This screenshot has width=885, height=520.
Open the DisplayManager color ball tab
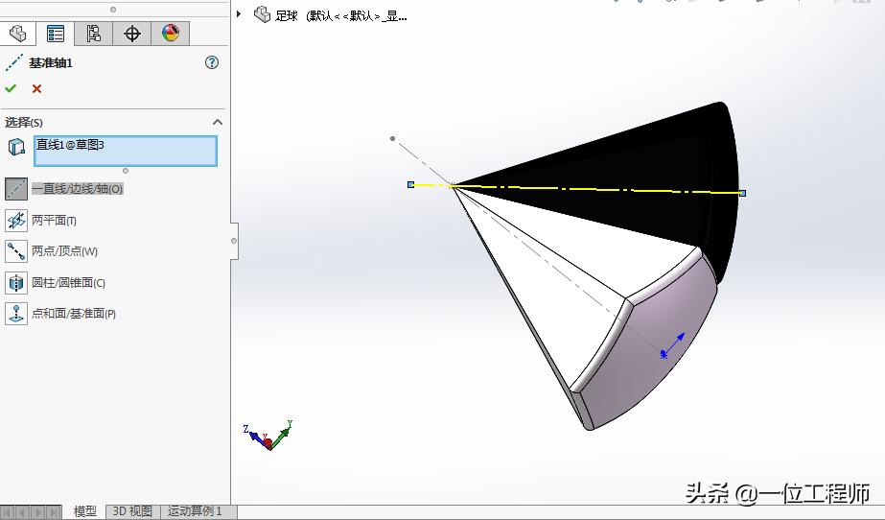[x=171, y=34]
